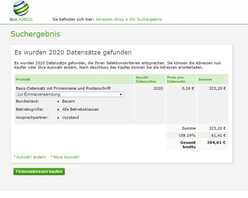
Task: Go to Adressen-Shop breadcrumb link
Action: (x=109, y=19)
